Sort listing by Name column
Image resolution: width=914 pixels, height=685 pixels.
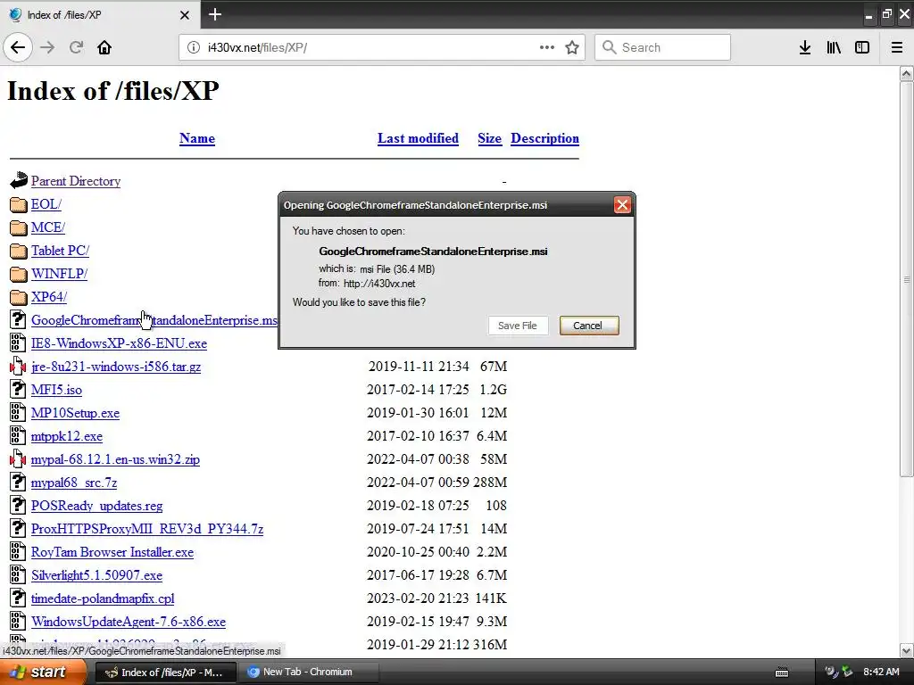[197, 138]
